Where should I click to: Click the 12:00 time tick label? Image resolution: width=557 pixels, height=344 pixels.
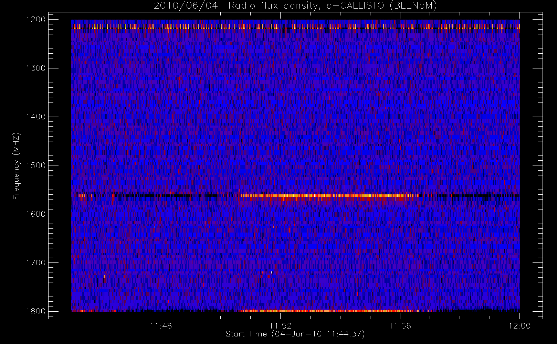click(x=519, y=326)
